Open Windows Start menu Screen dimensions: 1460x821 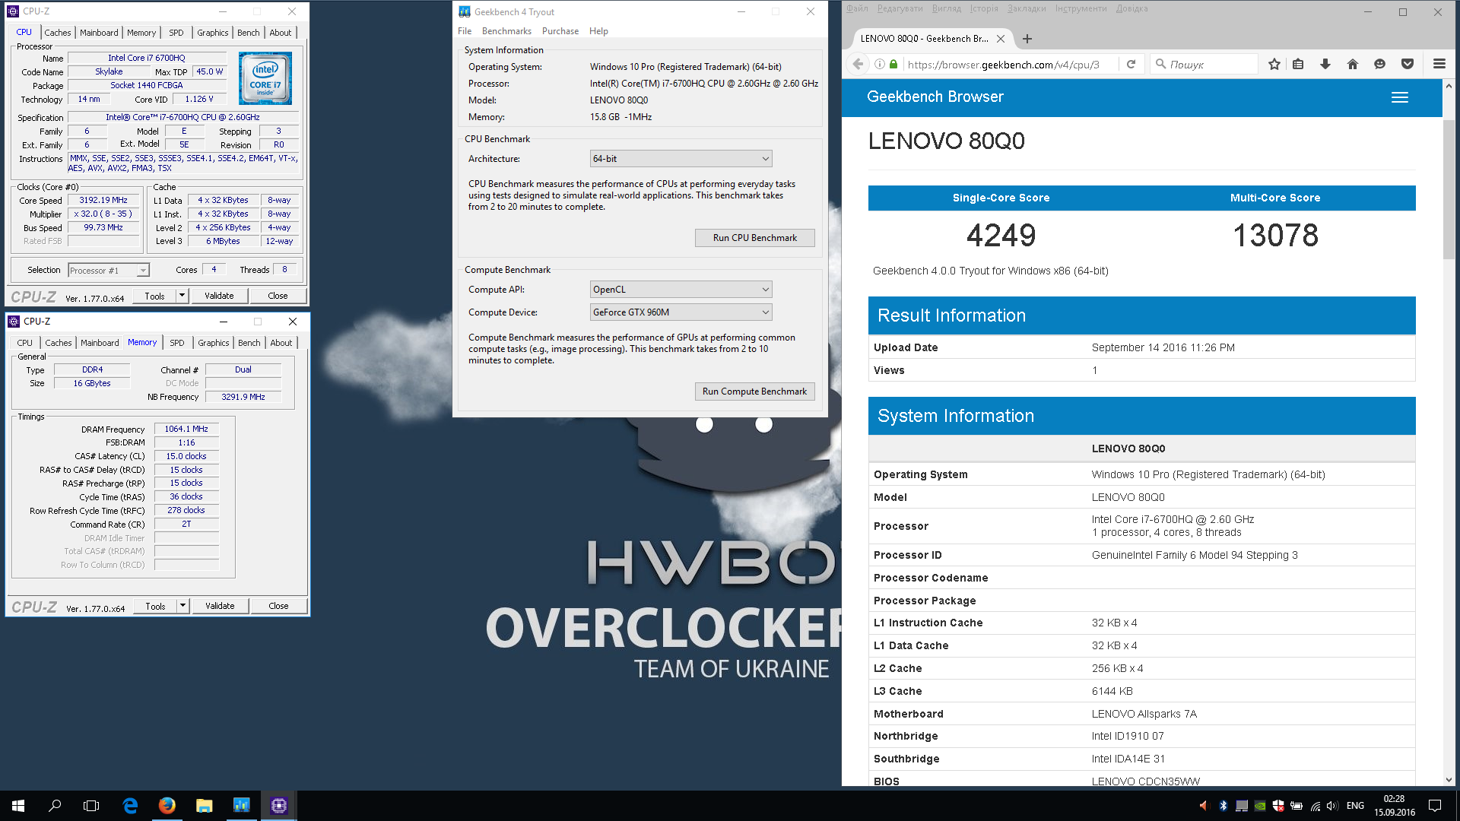click(x=18, y=806)
